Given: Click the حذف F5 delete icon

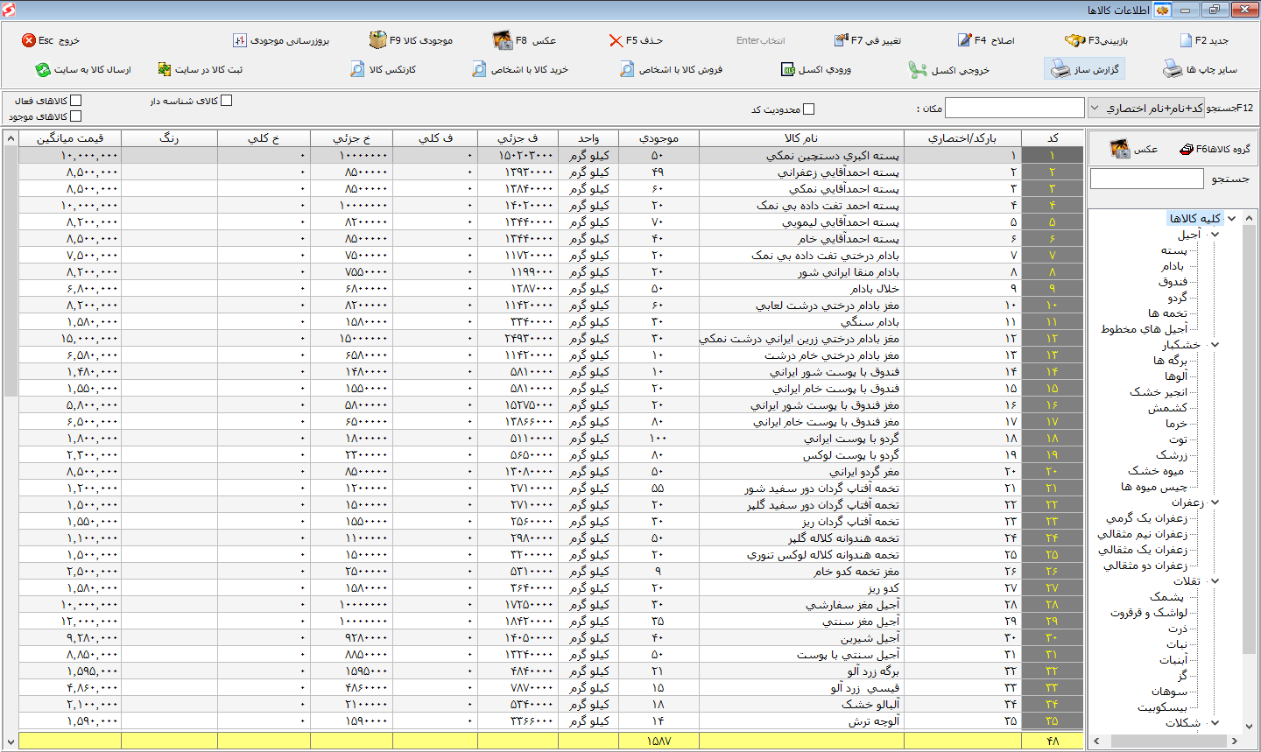Looking at the screenshot, I should click(616, 40).
